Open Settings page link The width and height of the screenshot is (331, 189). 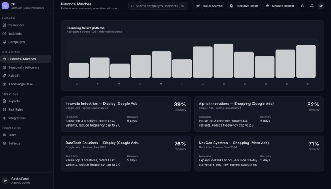click(25, 143)
